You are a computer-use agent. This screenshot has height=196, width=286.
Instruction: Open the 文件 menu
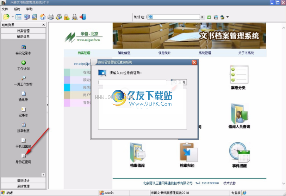tap(5, 9)
